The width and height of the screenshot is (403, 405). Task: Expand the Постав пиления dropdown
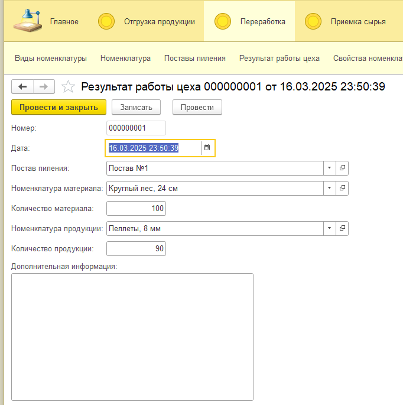click(x=329, y=168)
